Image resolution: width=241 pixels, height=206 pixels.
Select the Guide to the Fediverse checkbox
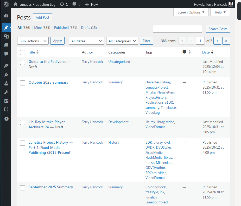(x=23, y=62)
